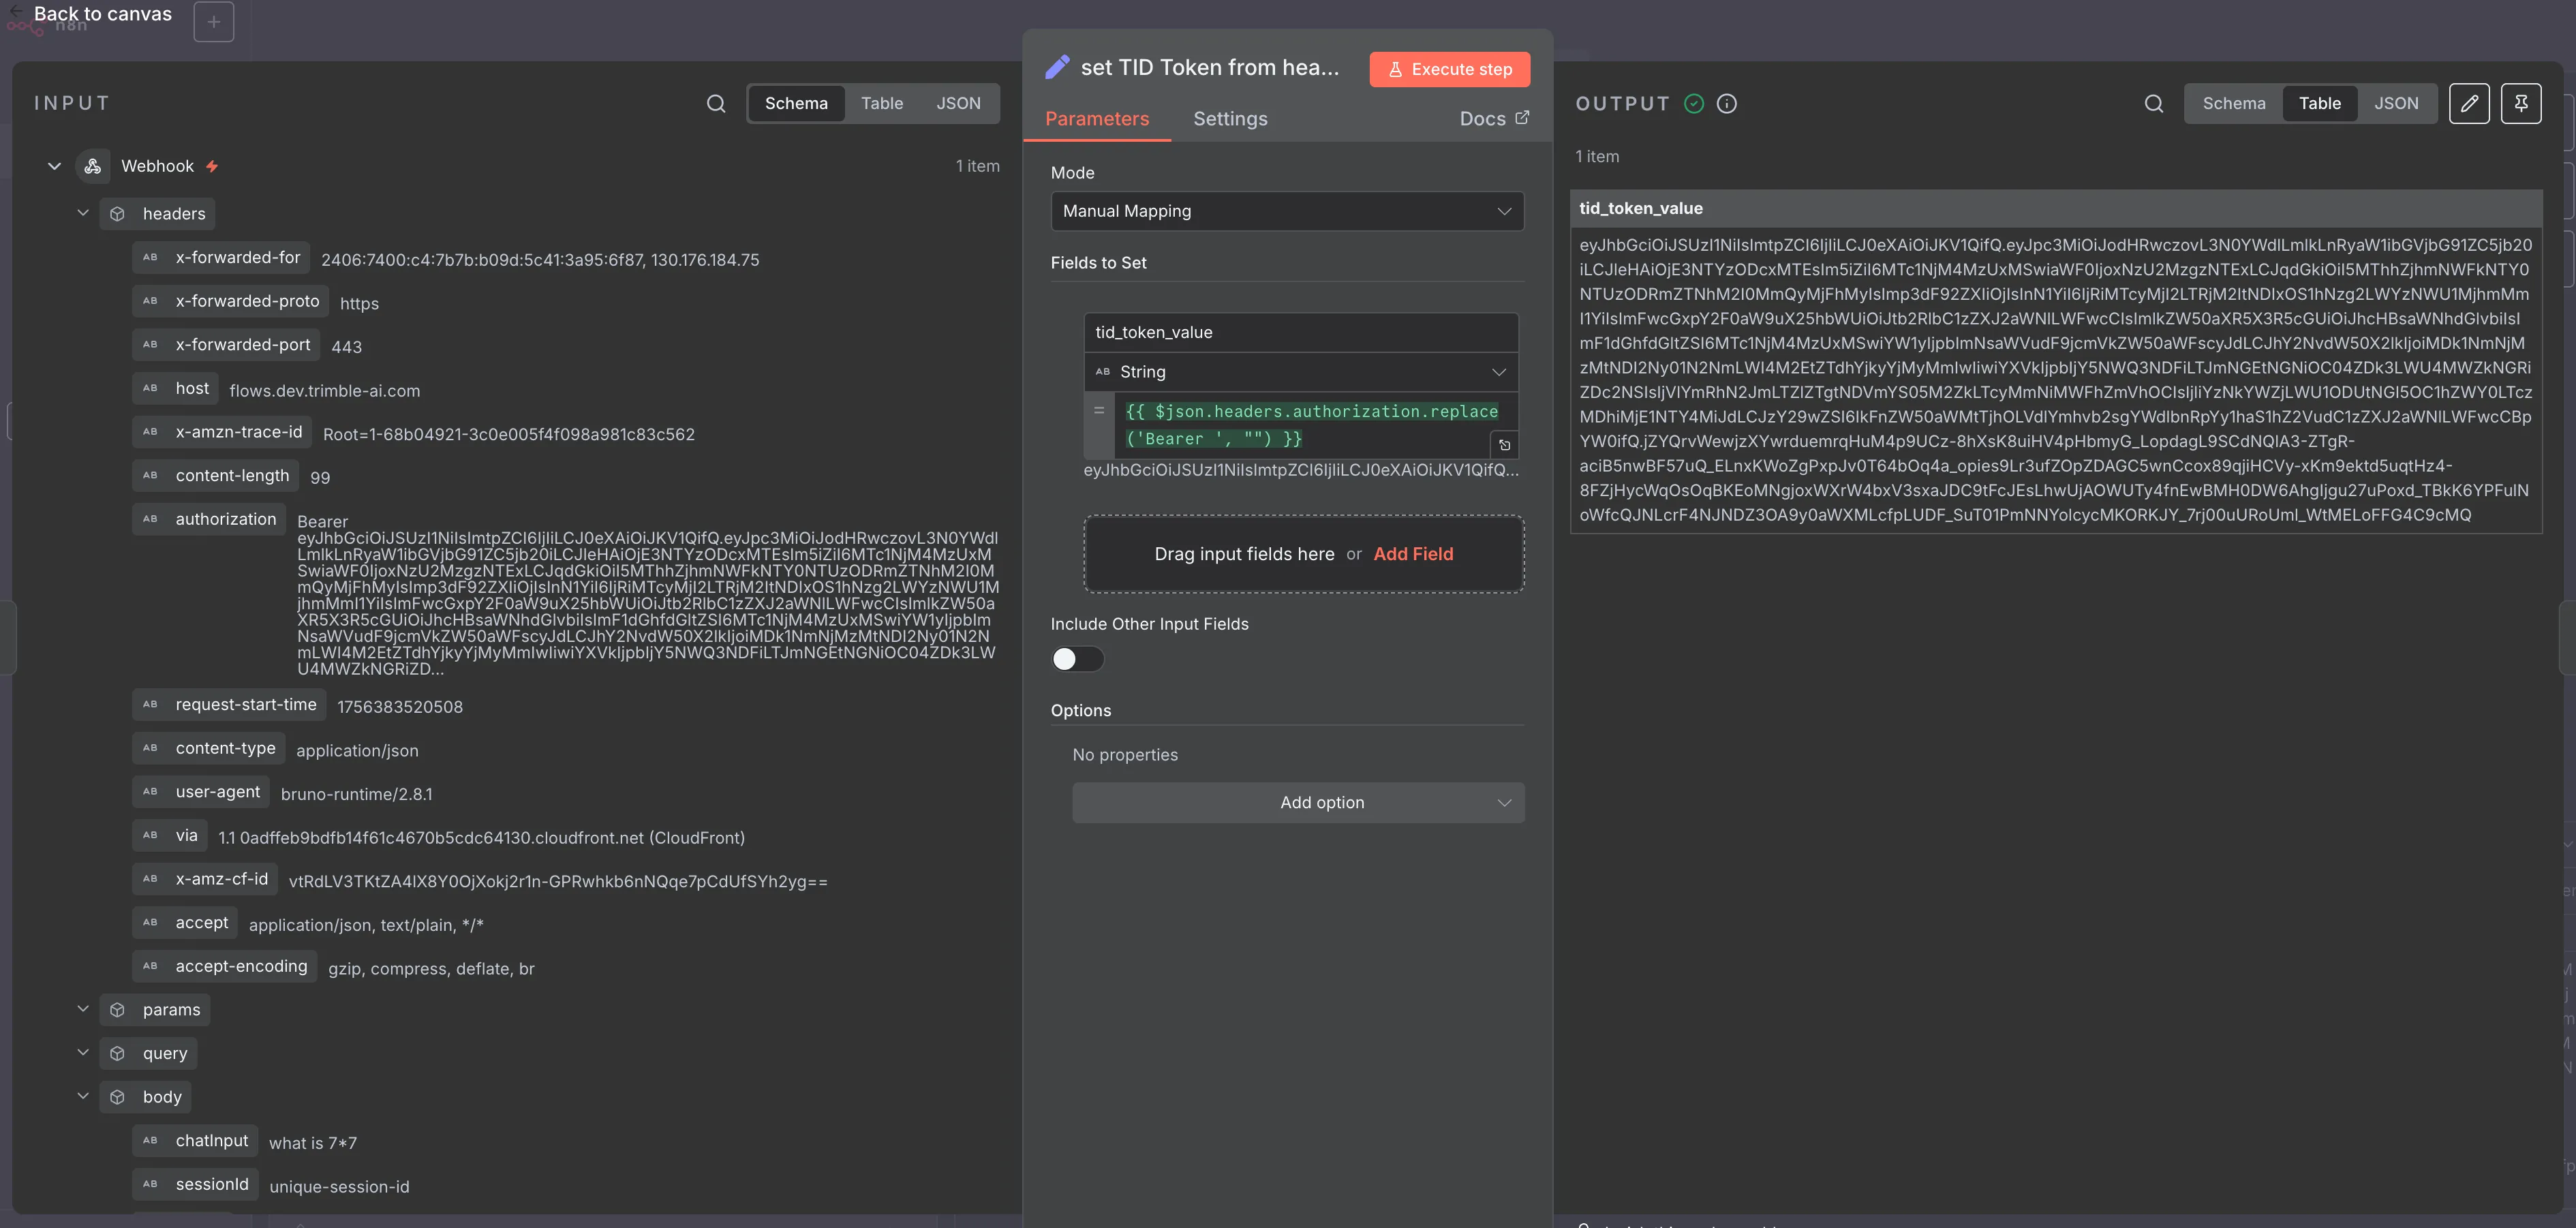Click AB type icon of authorization field

pyautogui.click(x=150, y=519)
